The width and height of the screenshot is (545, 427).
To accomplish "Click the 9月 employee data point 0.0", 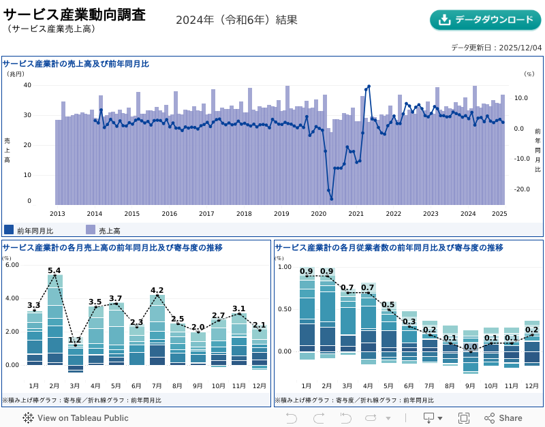I will click(471, 347).
